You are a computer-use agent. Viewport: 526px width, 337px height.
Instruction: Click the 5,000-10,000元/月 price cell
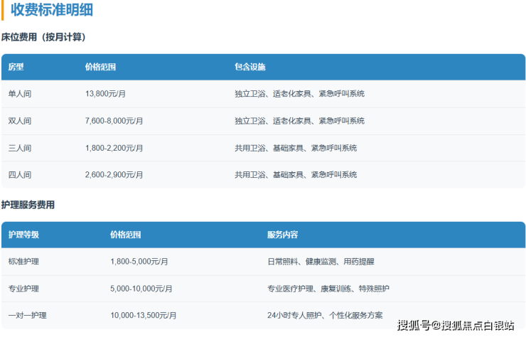(141, 289)
